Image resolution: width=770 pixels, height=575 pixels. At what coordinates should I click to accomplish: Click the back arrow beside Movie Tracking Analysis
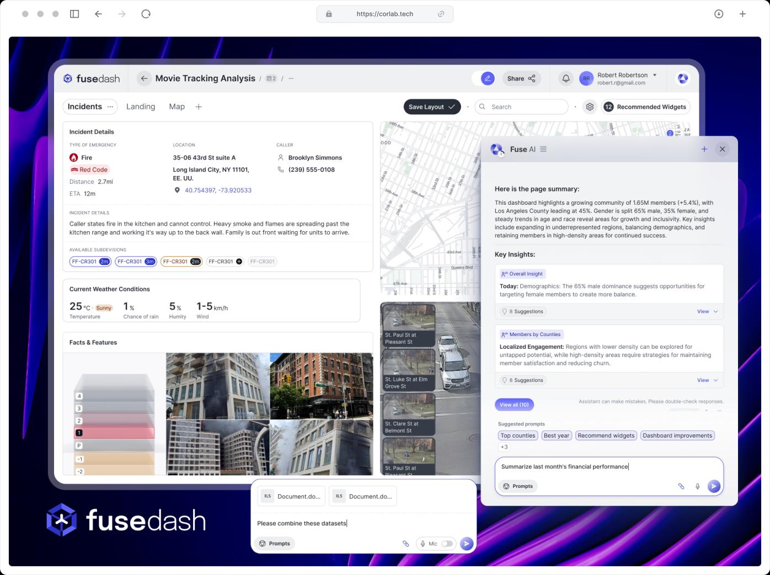[144, 78]
